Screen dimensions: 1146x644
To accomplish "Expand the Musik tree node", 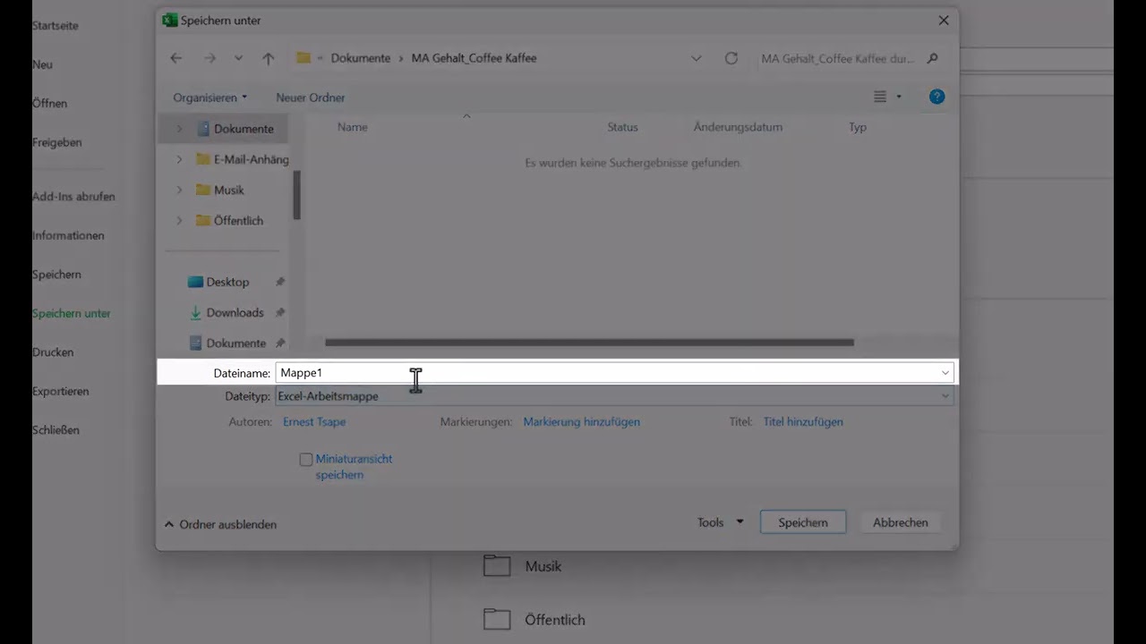I will pos(179,190).
